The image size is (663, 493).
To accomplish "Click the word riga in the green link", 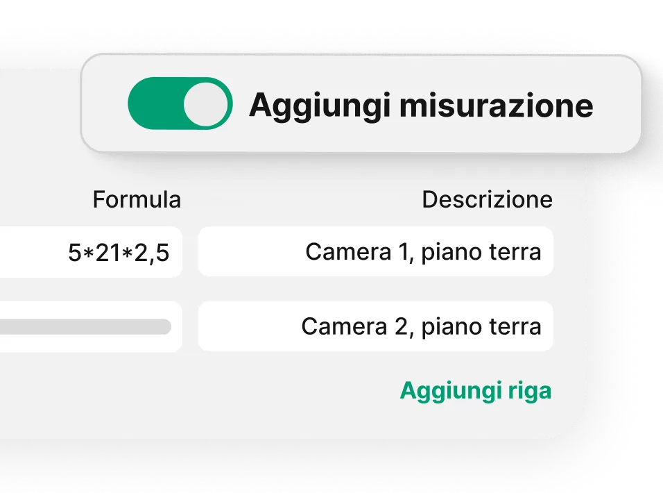I will 530,391.
